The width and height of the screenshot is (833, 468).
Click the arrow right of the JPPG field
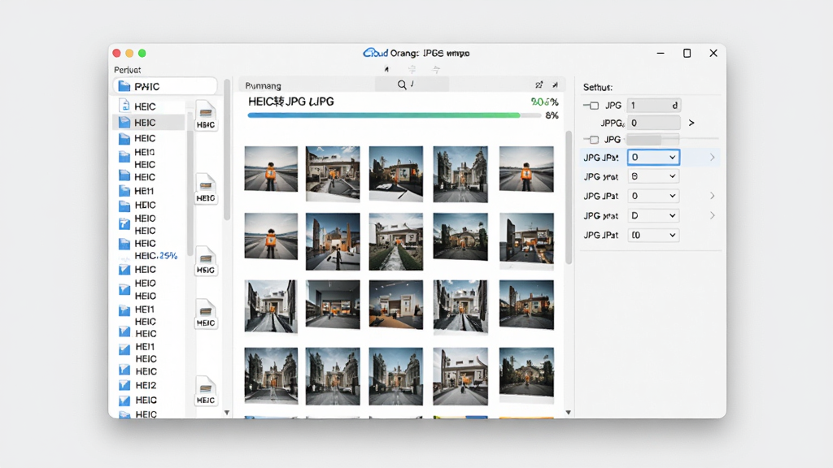(691, 123)
